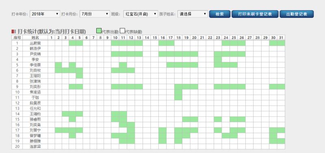325x153 pixels.
Task: Open the 打卡月份 dropdown showing 7月份
Action: pyautogui.click(x=95, y=14)
